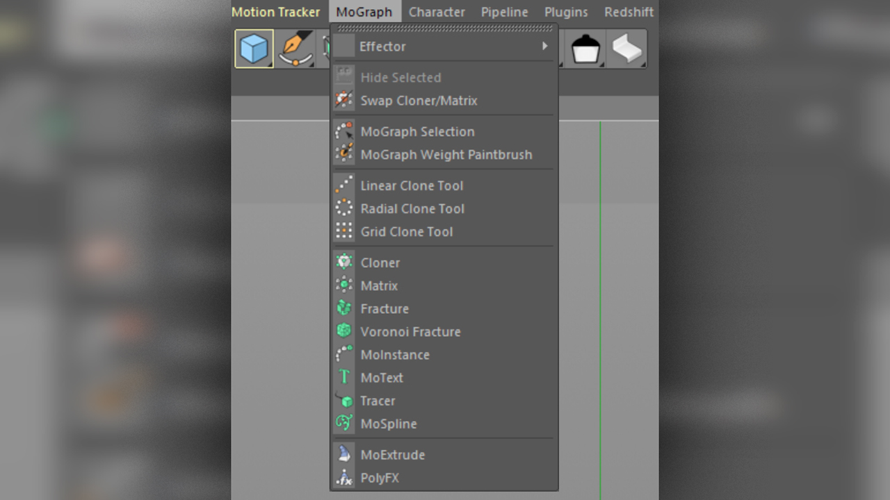Expand the Effector submenu arrow
Viewport: 890px width, 500px height.
click(544, 46)
